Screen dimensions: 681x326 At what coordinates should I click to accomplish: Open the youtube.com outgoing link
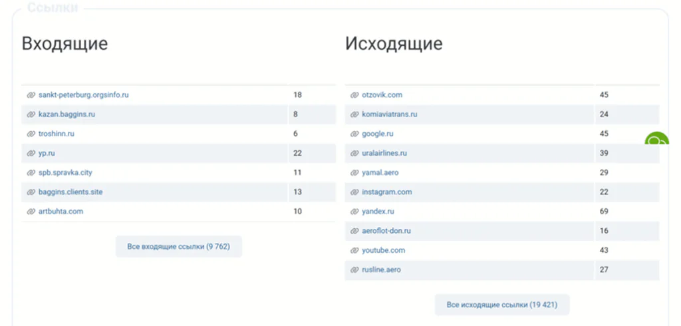point(383,250)
